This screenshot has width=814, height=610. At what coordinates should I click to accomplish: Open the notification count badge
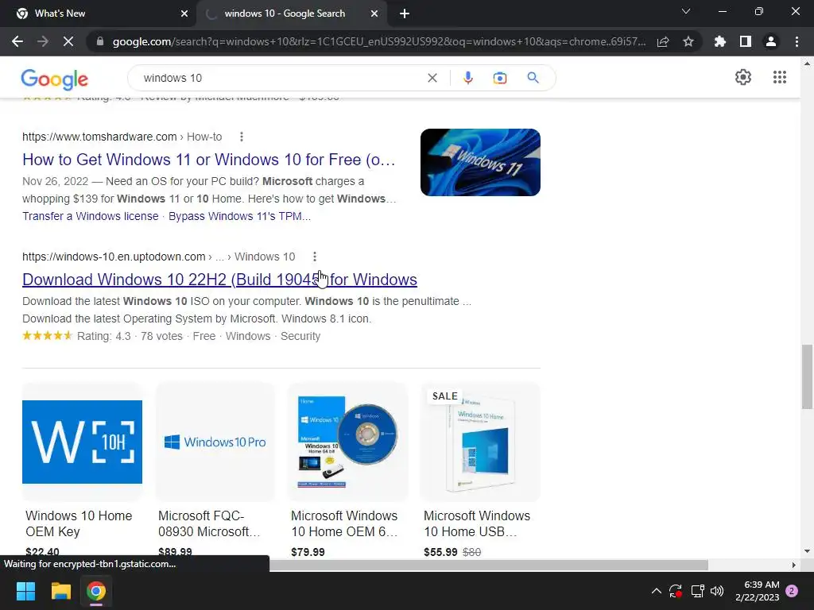792,591
